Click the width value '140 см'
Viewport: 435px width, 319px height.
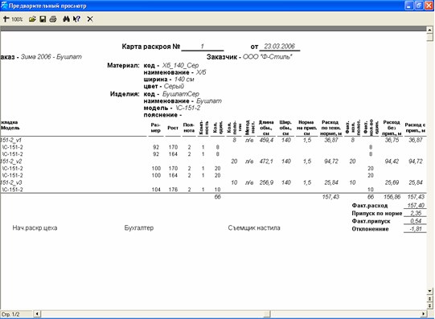pos(184,80)
